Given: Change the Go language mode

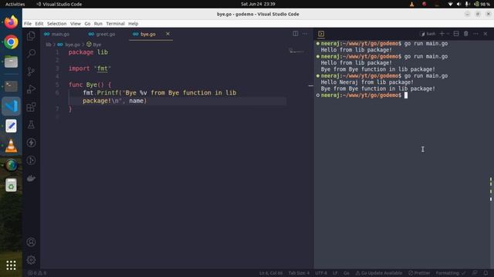Looking at the screenshot, I should (347, 273).
